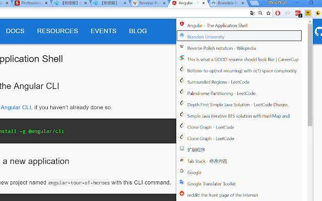Click the angular-tour-of-heroes inline code
Screen dimensions: 322x201
click(79, 182)
